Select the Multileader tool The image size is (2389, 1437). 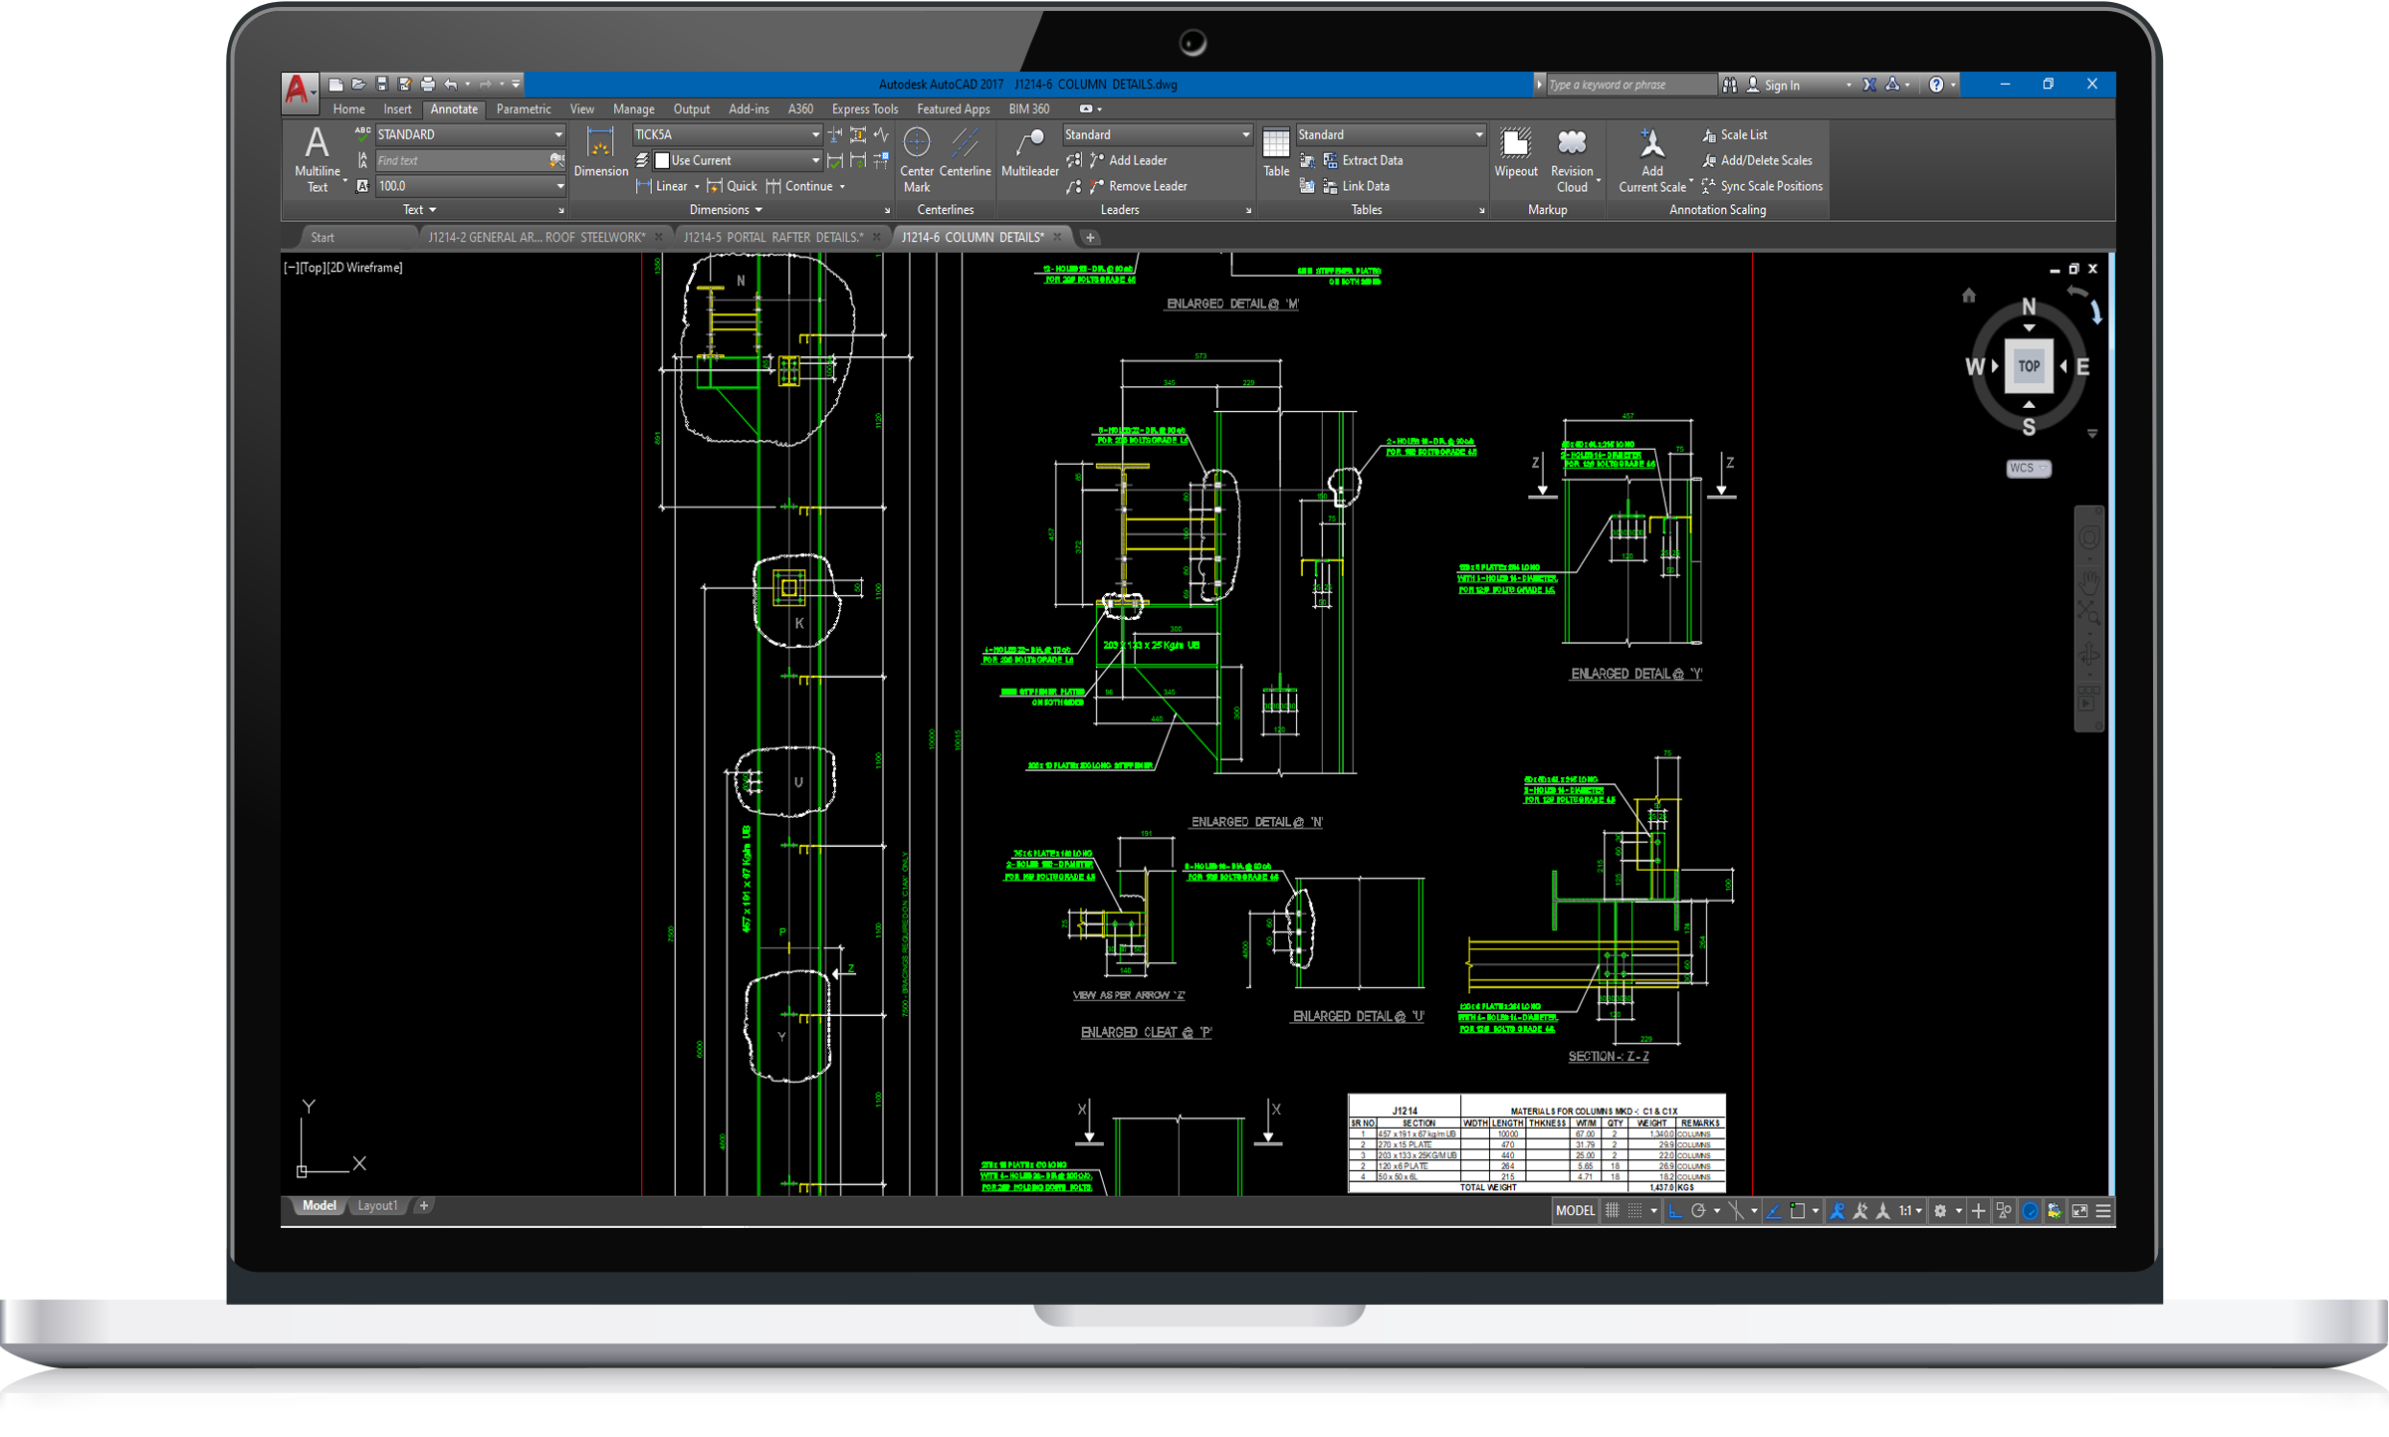(x=1029, y=152)
